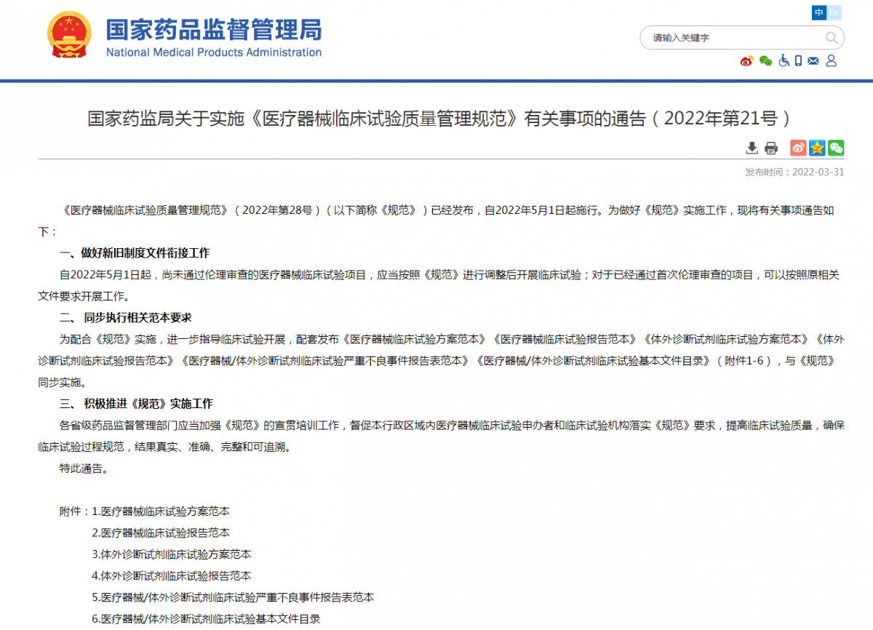This screenshot has width=873, height=630.
Task: Click the notice title heading 2022年第21号
Action: pos(439,119)
